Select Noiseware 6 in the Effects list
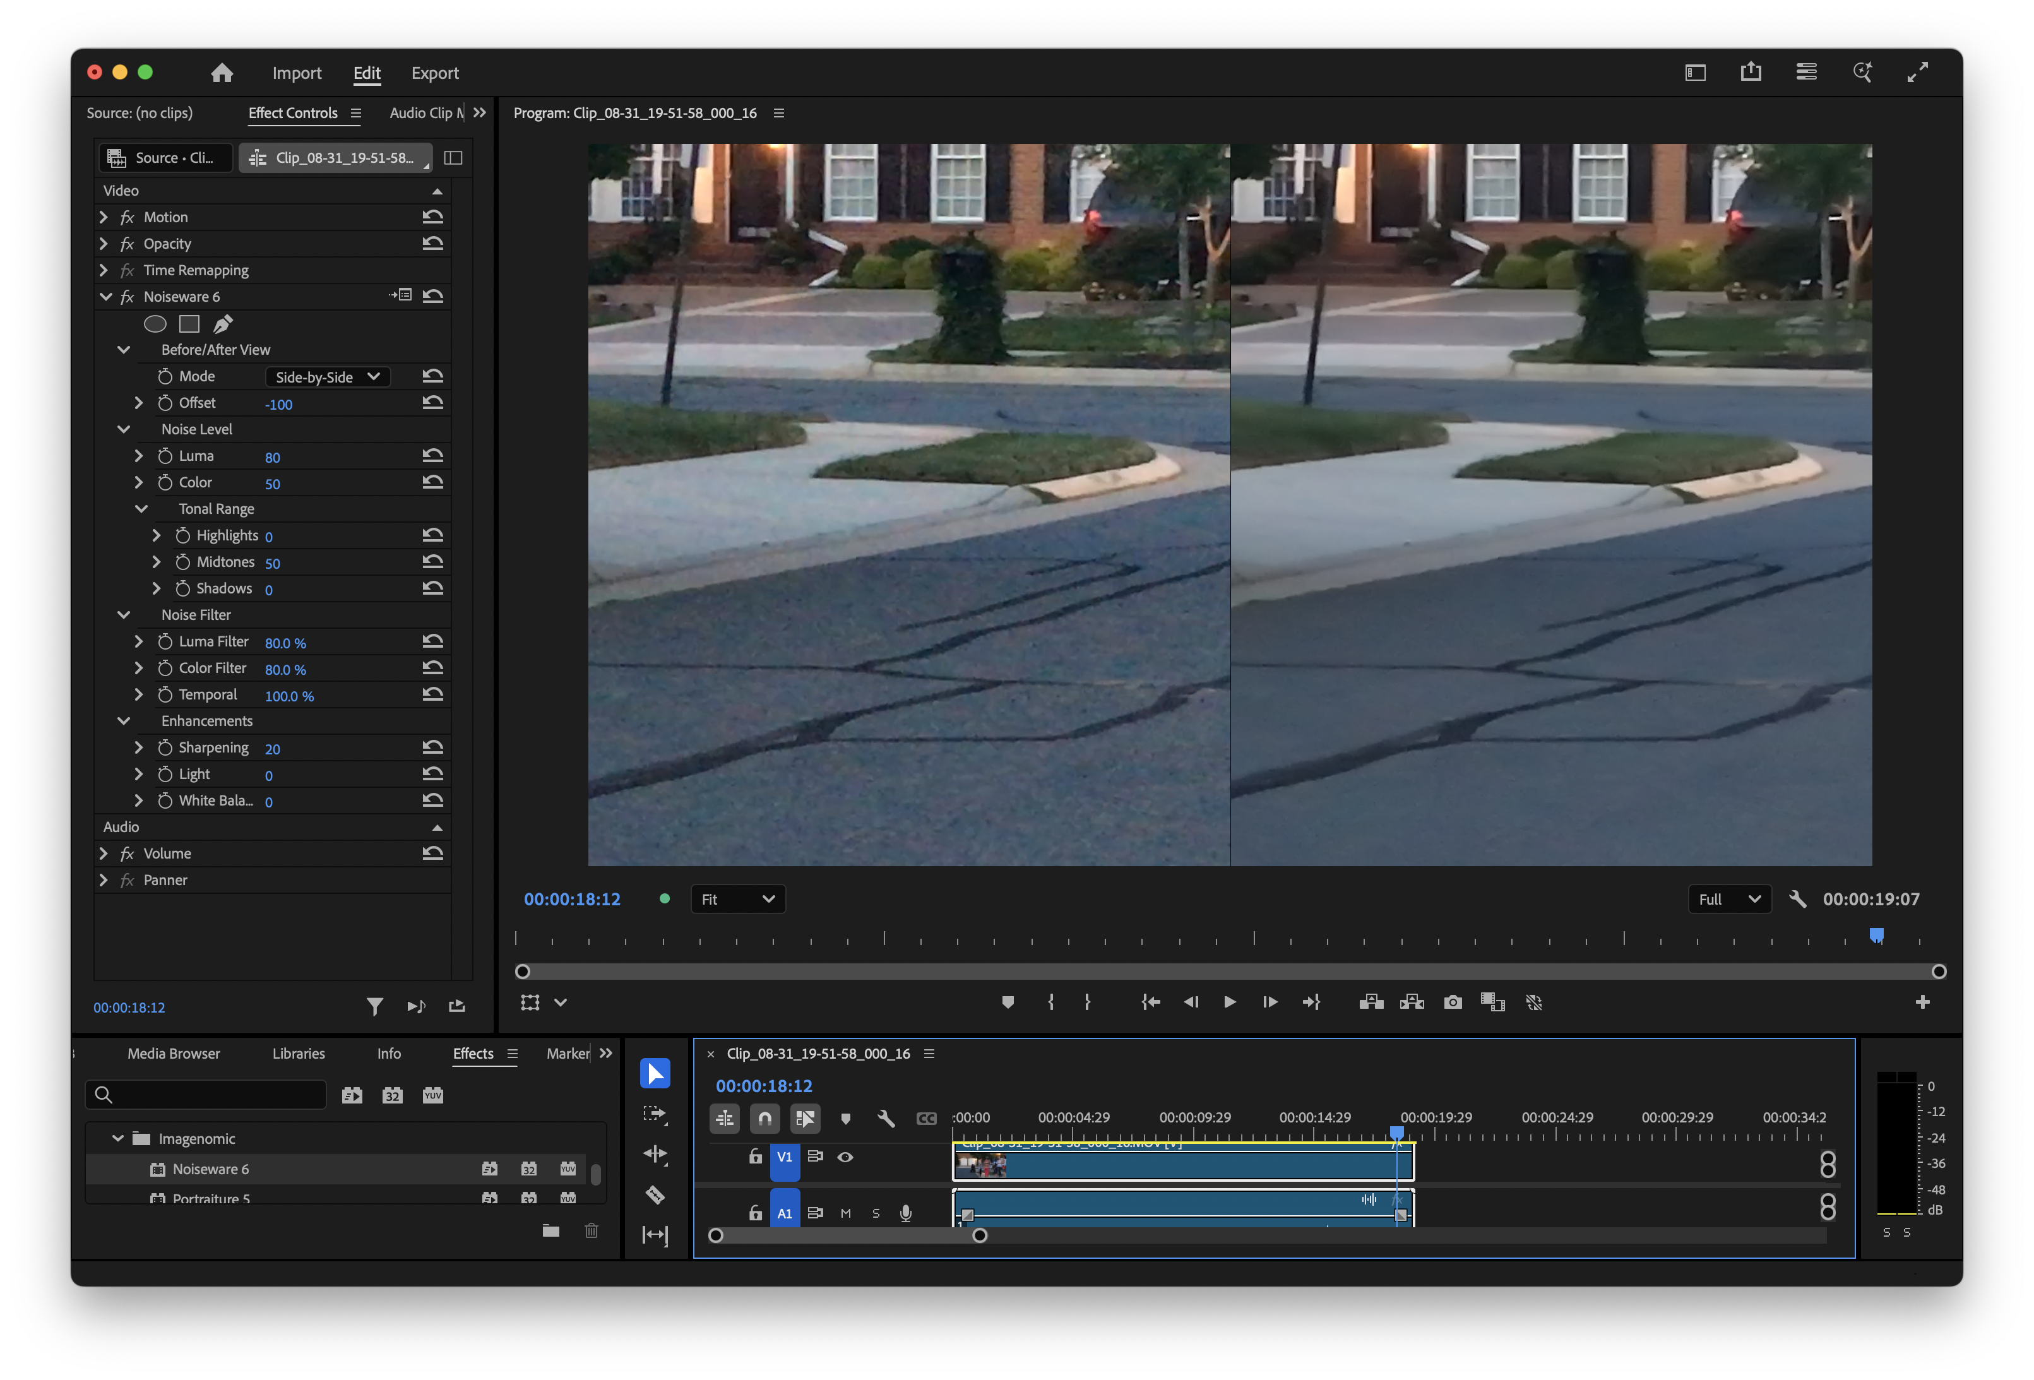The height and width of the screenshot is (1380, 2034). click(211, 1169)
